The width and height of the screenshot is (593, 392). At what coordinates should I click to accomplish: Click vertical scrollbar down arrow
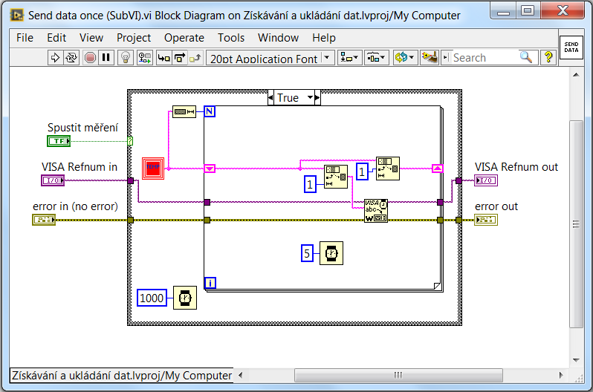tap(576, 360)
